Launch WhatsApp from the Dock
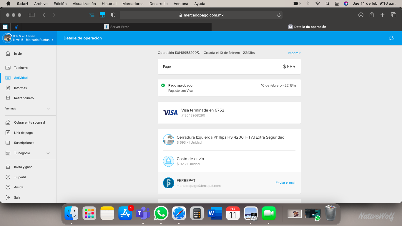 click(x=161, y=213)
